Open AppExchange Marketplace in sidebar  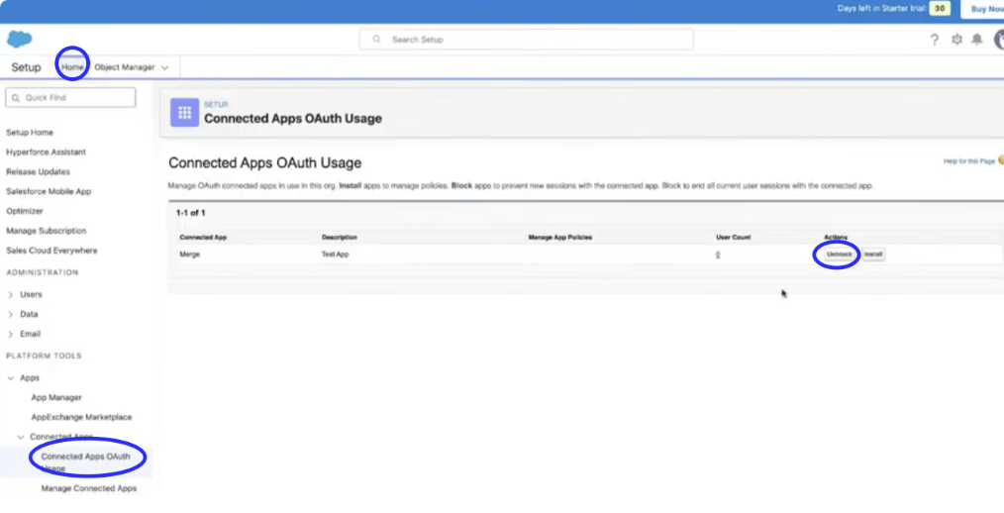(81, 417)
